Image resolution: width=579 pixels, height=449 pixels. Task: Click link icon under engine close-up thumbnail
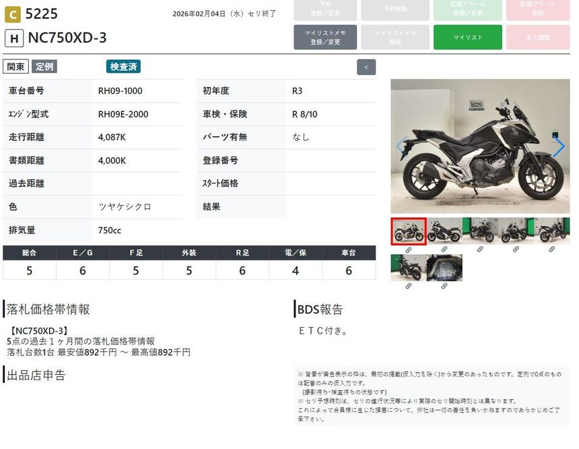click(x=444, y=286)
